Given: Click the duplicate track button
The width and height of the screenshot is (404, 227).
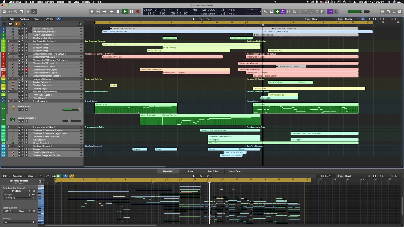Looking at the screenshot, I should (11, 24).
